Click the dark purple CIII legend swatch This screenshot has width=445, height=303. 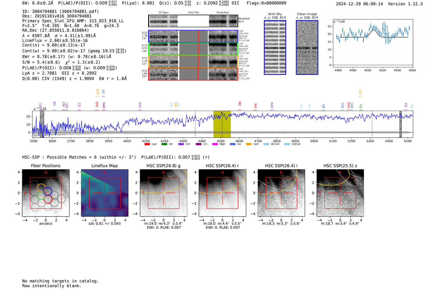pos(199,144)
